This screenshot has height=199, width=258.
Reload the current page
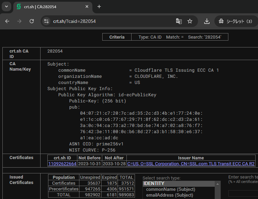tap(32, 21)
